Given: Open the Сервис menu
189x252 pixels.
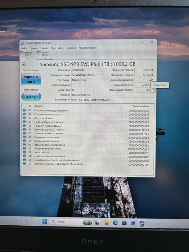Looking at the screenshot, I should point(44,48).
